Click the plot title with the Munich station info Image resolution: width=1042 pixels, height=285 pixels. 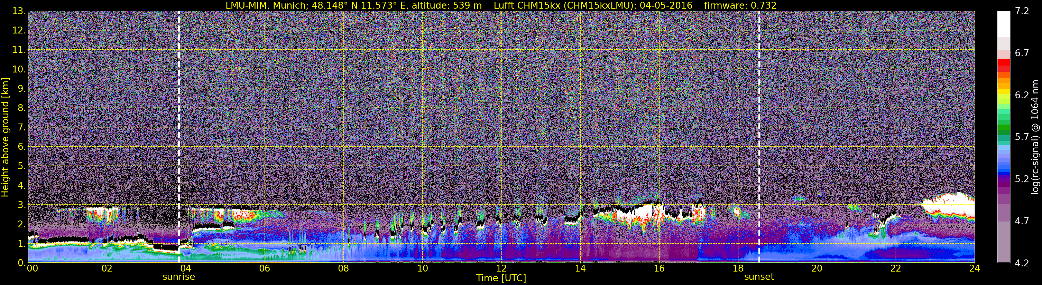pos(501,5)
